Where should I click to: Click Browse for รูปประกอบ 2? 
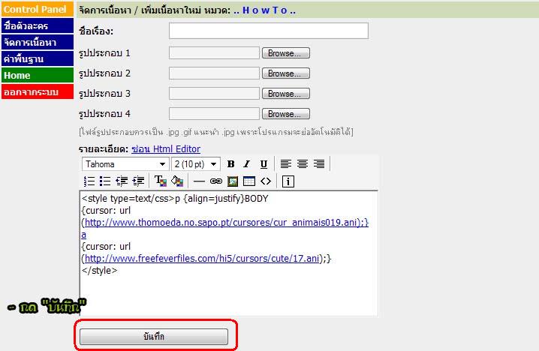[286, 73]
